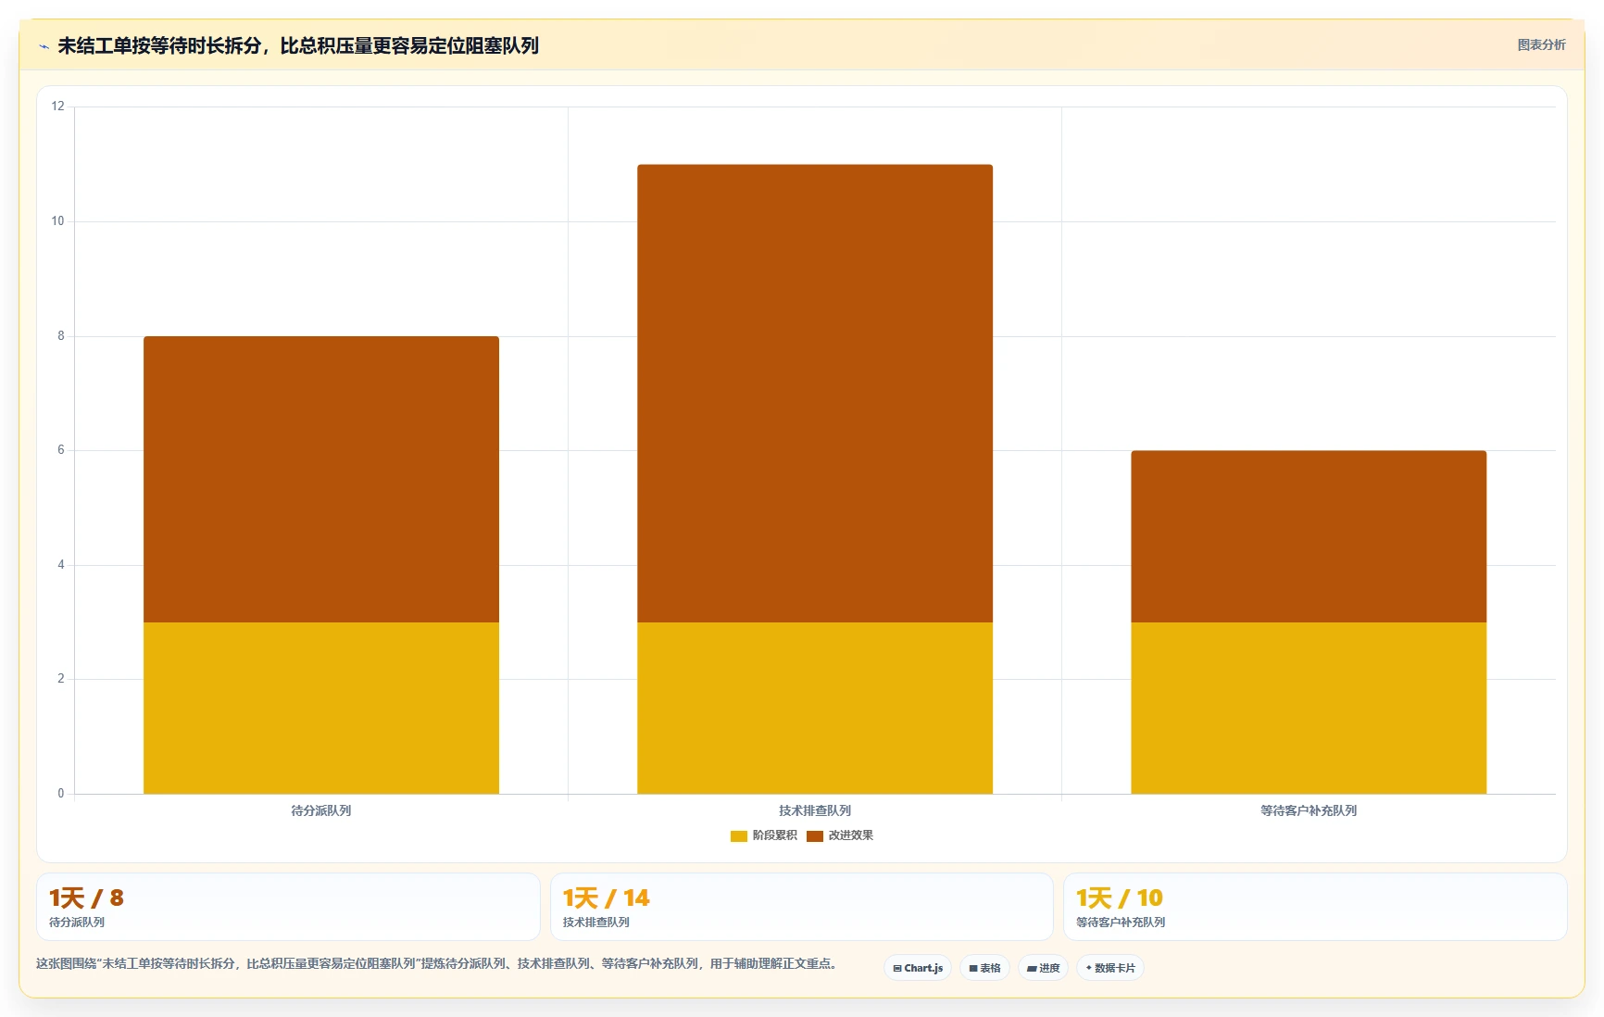
Task: Click the 待分派队列 x-axis label
Action: point(321,810)
